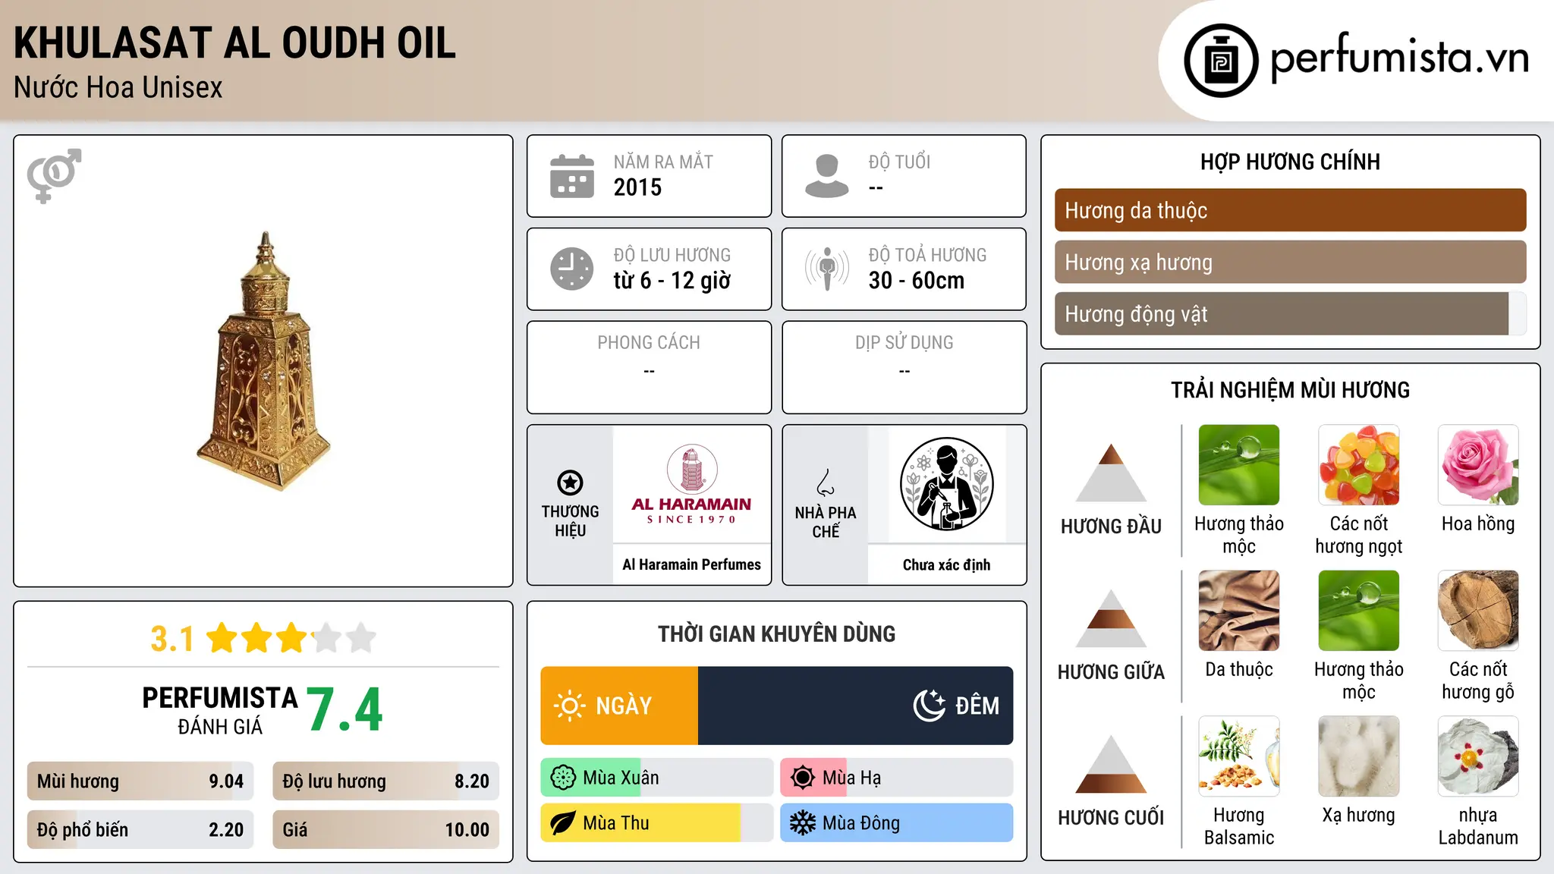Click the longevity value từ 6 - 12 giờ

pos(672,281)
